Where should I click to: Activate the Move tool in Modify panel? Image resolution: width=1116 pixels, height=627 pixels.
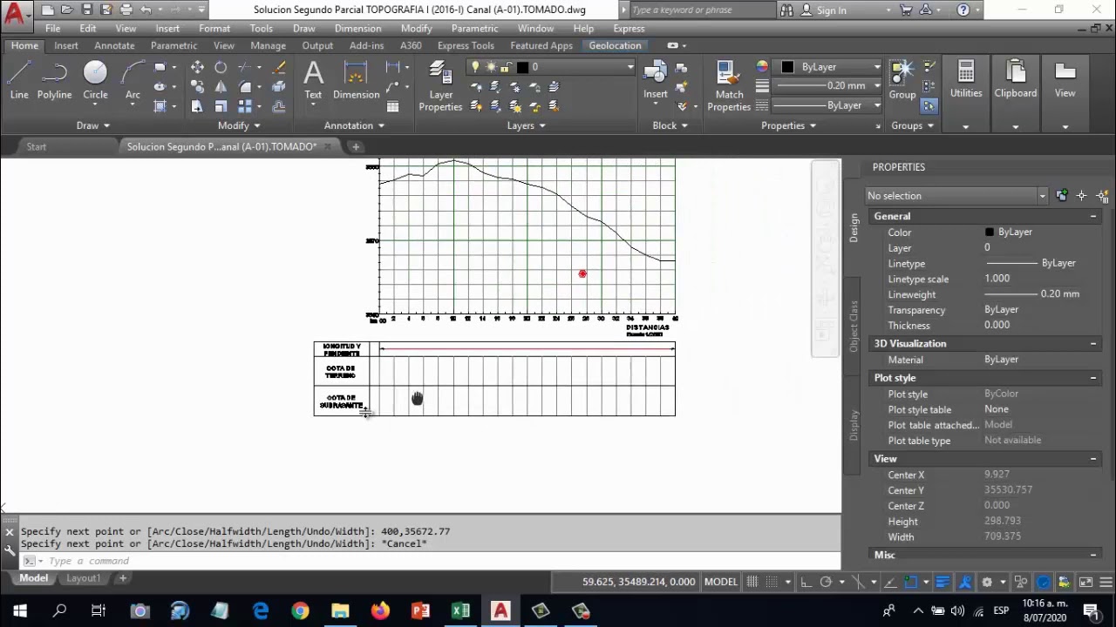click(x=197, y=67)
